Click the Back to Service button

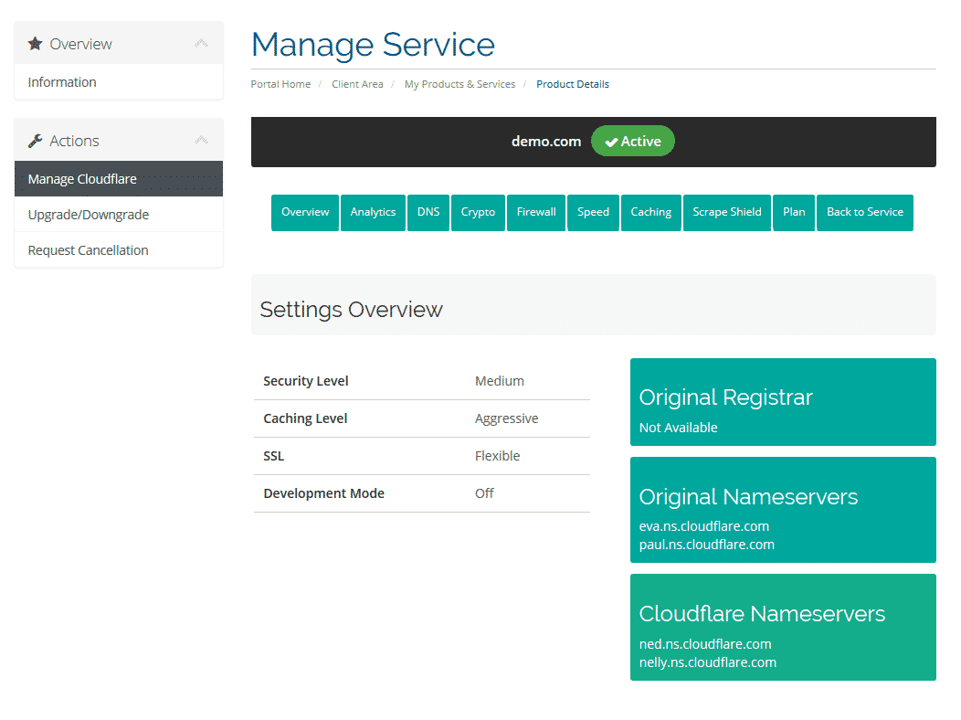point(864,212)
